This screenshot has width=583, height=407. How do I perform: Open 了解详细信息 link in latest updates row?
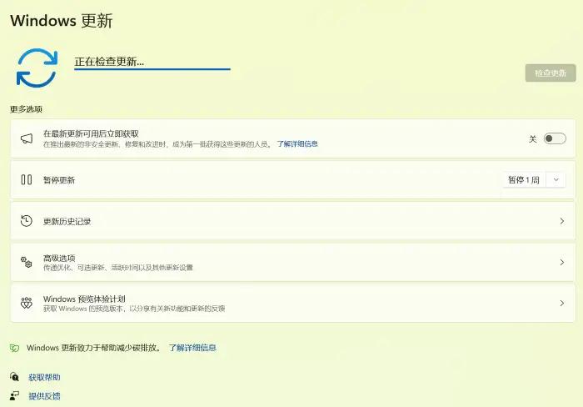pyautogui.click(x=297, y=144)
